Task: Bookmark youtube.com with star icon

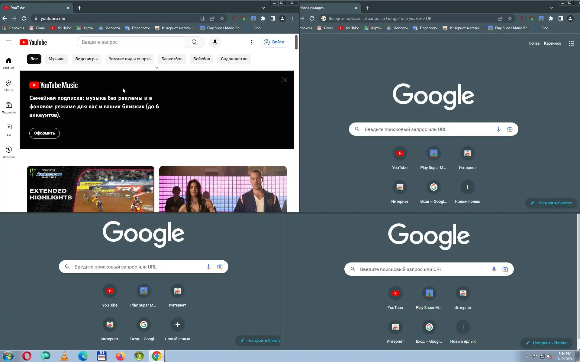Action: pyautogui.click(x=222, y=18)
